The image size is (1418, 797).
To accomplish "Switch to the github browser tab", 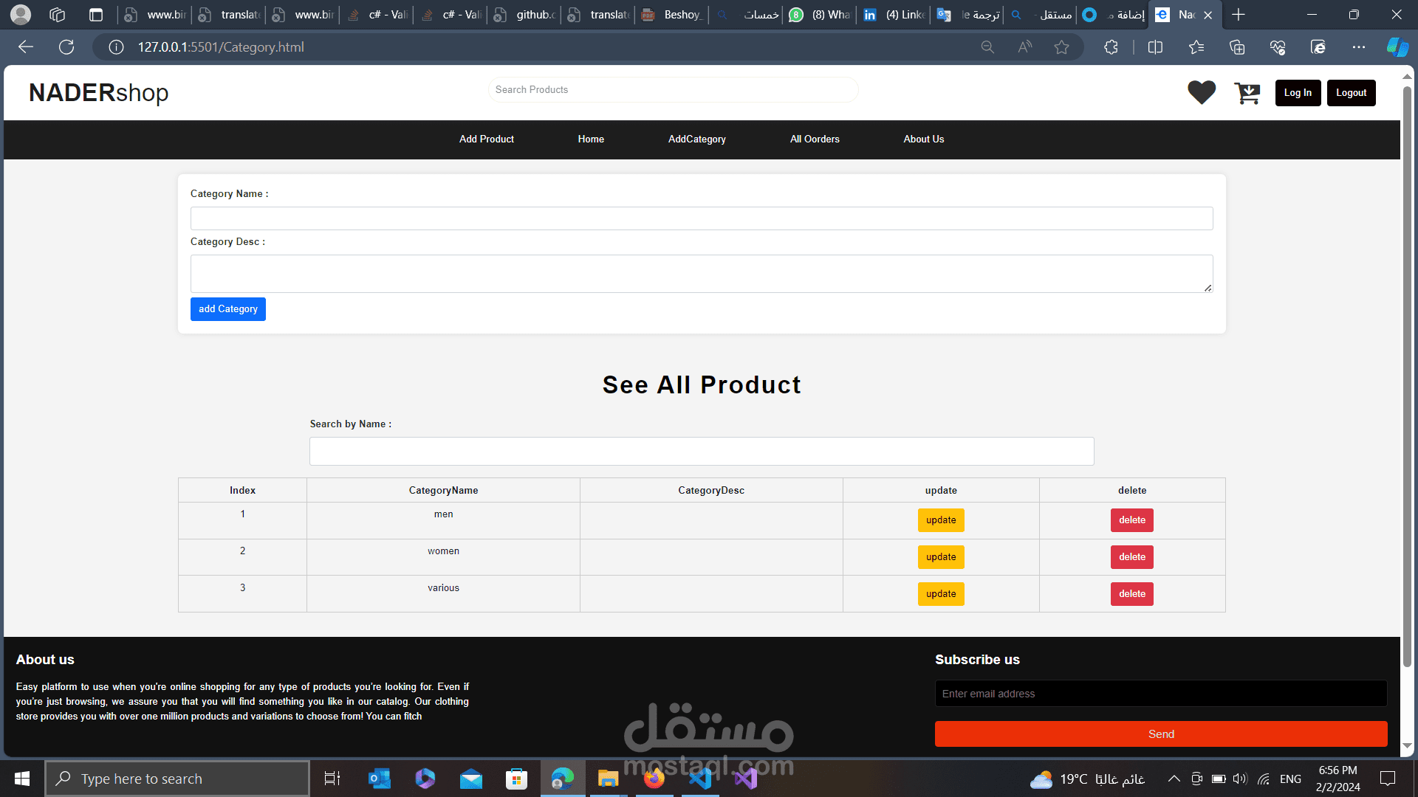I will coord(526,15).
